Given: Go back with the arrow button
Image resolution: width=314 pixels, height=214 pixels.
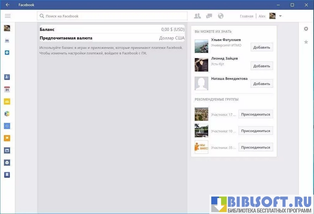Looking at the screenshot, I should (7, 5).
